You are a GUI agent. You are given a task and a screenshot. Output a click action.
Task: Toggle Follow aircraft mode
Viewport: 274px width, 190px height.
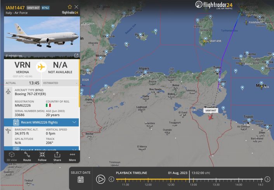[42, 157]
